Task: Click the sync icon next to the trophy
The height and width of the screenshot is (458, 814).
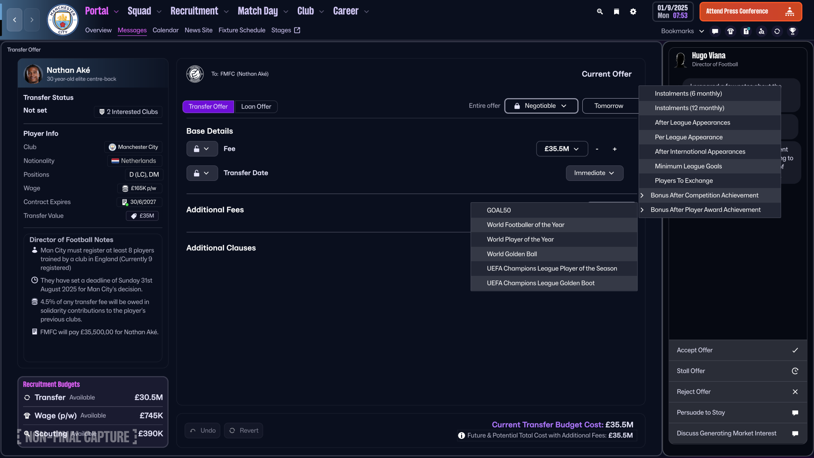Action: click(x=777, y=31)
